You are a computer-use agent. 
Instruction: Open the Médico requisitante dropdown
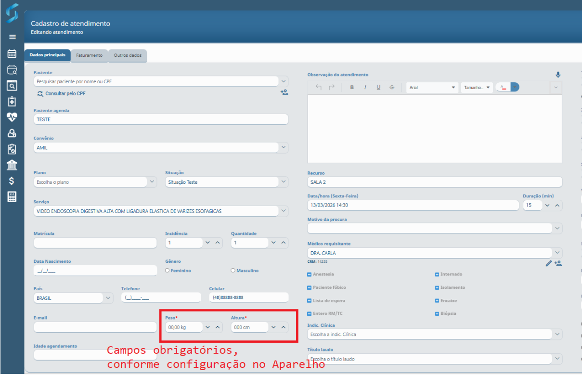tap(557, 253)
